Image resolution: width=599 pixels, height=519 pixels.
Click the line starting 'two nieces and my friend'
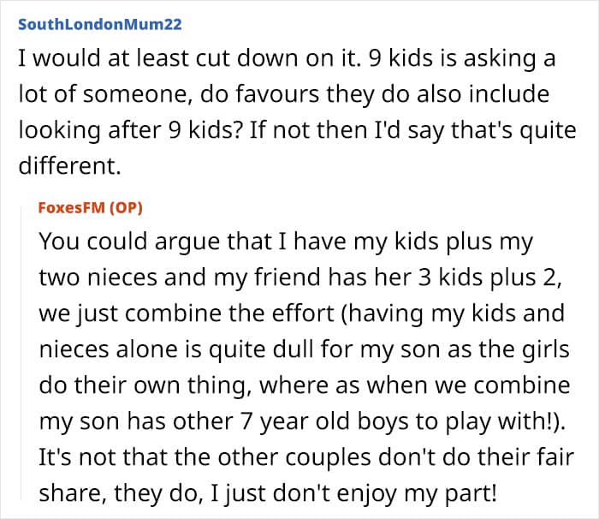pyautogui.click(x=300, y=277)
